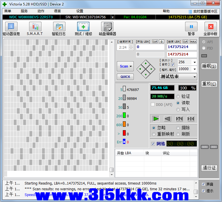
Task: Open the smart log folder icon
Action: pos(59,26)
